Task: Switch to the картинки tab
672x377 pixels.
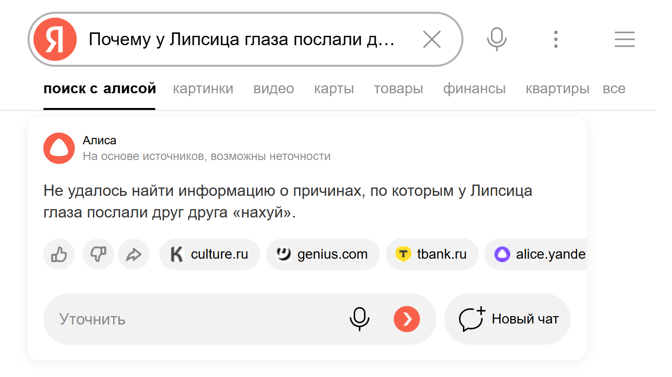Action: click(203, 89)
